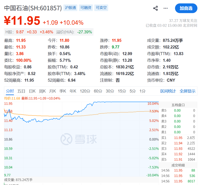Click the 沪股通 tag
Screen dimensions: 200x185
(70, 8)
